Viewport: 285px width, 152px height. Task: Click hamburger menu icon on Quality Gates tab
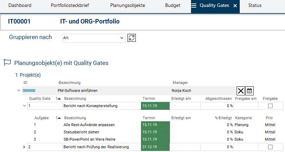194,6
